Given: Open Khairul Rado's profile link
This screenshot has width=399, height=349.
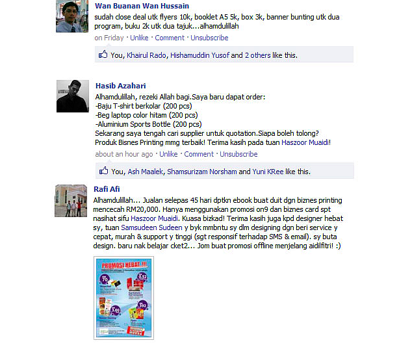Looking at the screenshot, I should [146, 55].
